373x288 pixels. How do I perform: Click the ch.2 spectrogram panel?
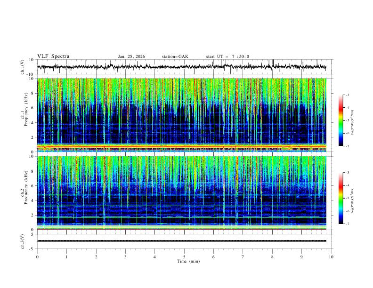(x=182, y=193)
